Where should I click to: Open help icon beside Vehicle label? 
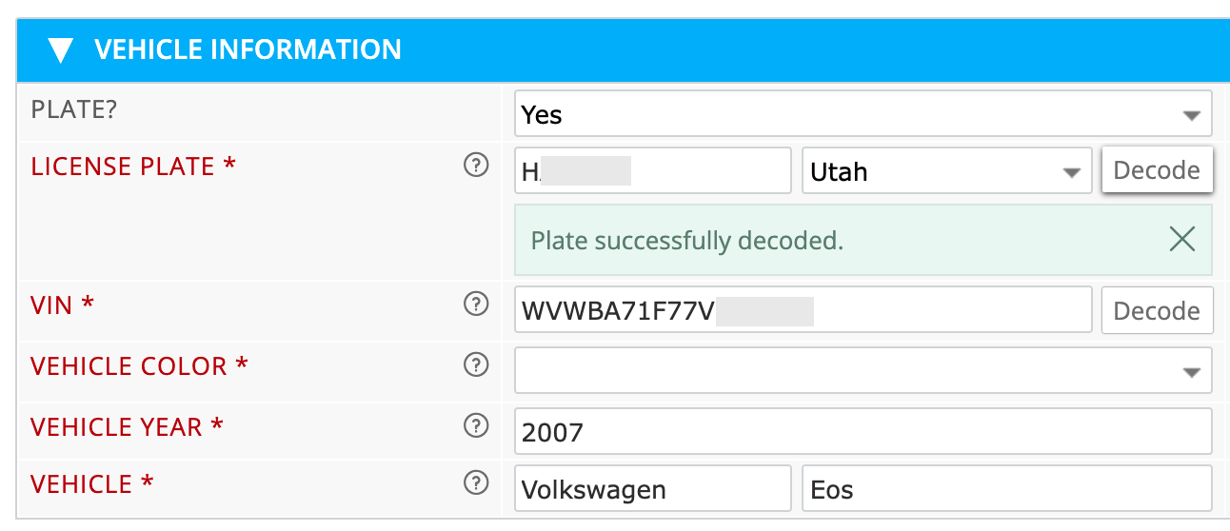pos(475,483)
